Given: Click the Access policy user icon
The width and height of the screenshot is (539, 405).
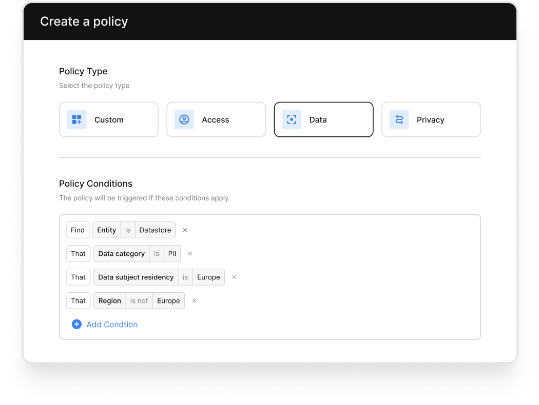Looking at the screenshot, I should pyautogui.click(x=184, y=119).
